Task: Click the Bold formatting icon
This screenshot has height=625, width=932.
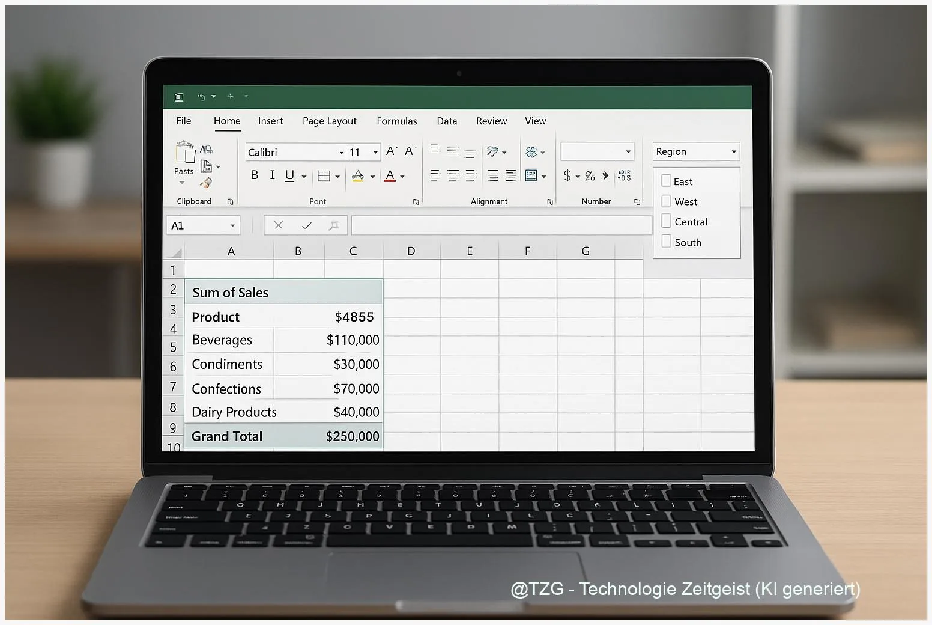Action: (254, 175)
